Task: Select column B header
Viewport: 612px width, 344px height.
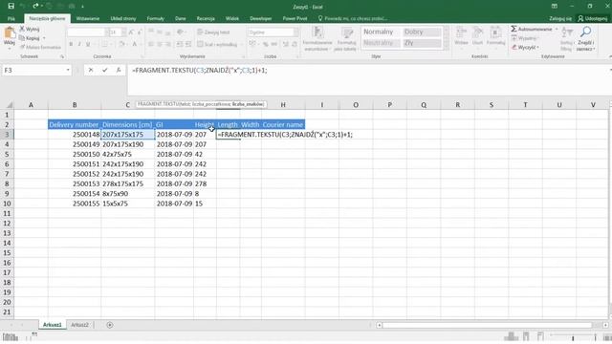Action: coord(75,105)
